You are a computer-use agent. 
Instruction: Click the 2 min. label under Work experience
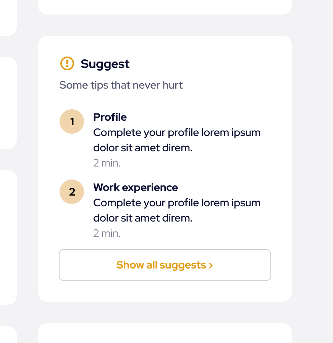click(107, 233)
